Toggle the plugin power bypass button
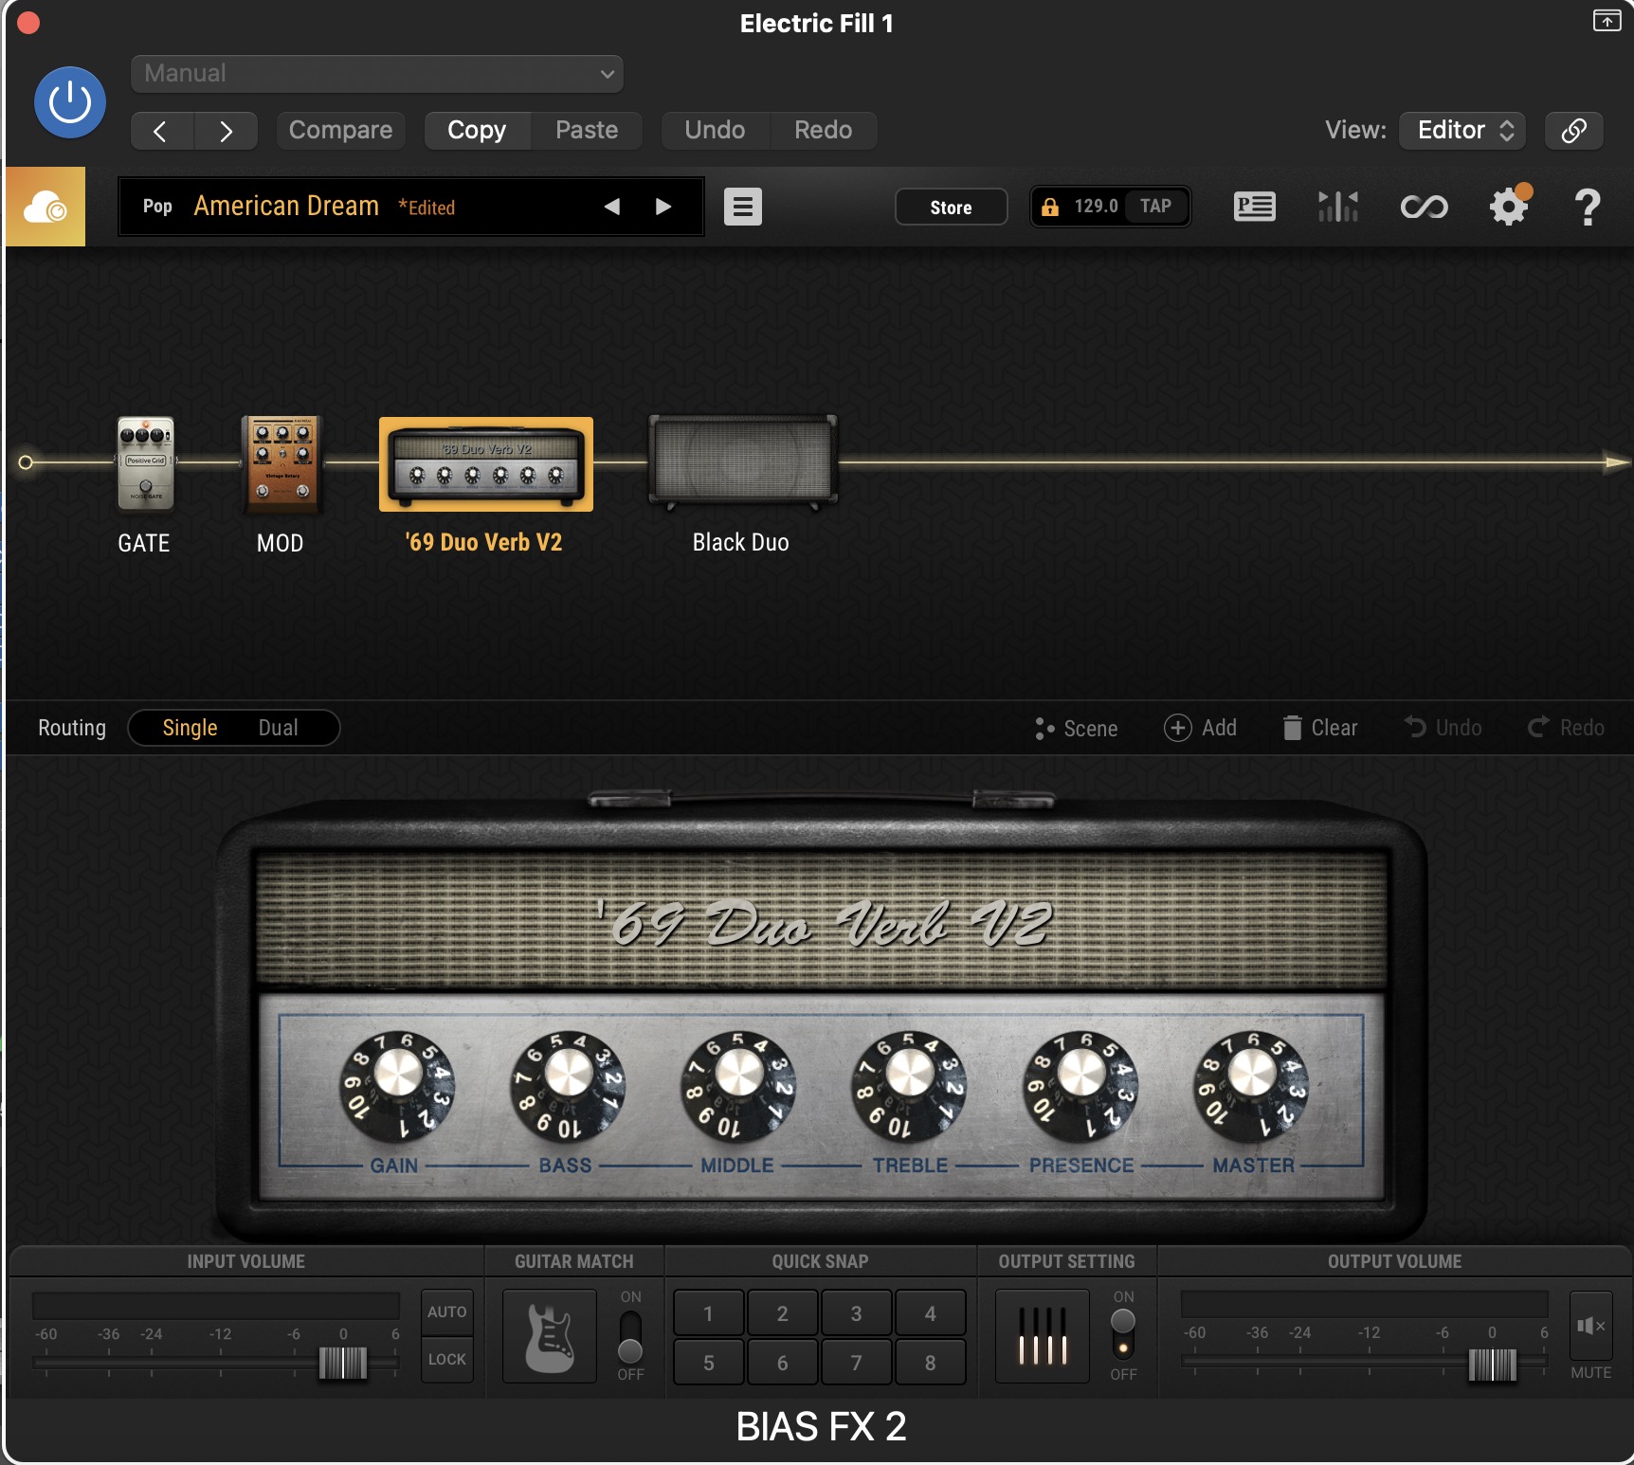1634x1465 pixels. coord(70,102)
